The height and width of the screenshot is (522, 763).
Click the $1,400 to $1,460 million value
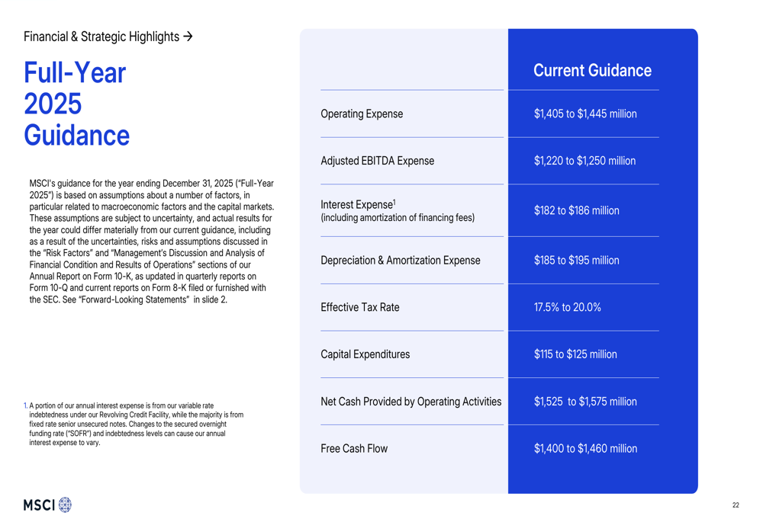tap(585, 449)
